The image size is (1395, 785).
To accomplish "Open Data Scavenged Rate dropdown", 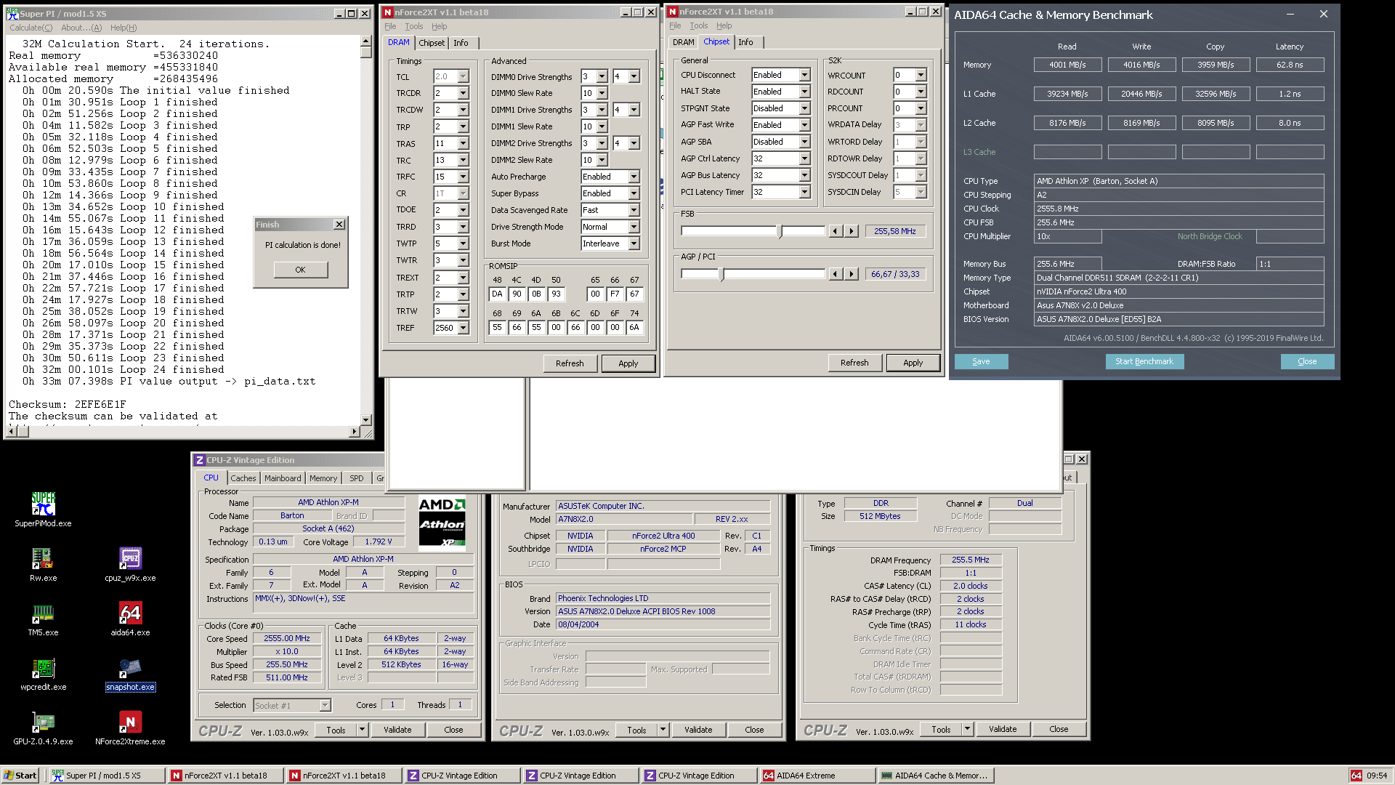I will (634, 210).
